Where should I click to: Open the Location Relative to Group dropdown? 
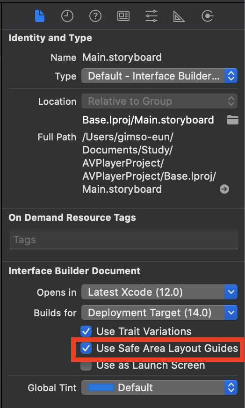click(x=159, y=101)
